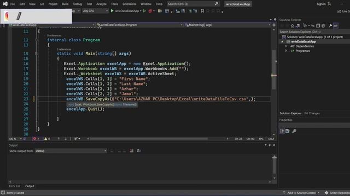Open the Edit menu
350x196 pixels.
pos(22,4)
